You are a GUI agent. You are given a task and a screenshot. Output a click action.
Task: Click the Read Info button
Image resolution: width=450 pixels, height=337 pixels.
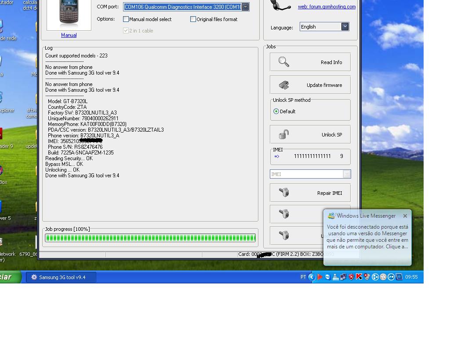[310, 62]
